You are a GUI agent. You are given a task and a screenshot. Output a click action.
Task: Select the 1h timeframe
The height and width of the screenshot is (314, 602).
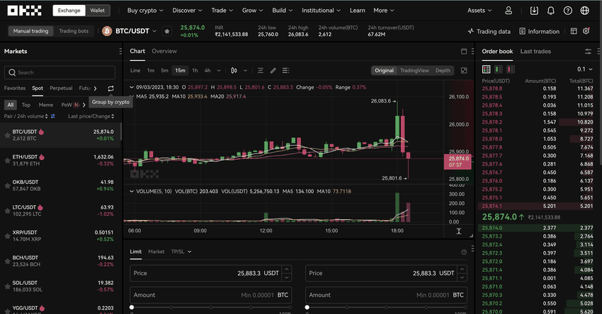coord(195,71)
